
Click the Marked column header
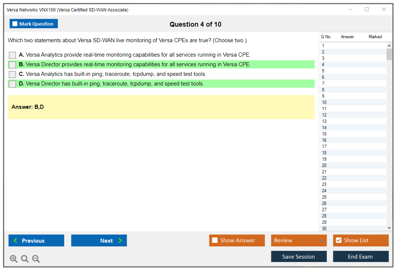point(375,37)
